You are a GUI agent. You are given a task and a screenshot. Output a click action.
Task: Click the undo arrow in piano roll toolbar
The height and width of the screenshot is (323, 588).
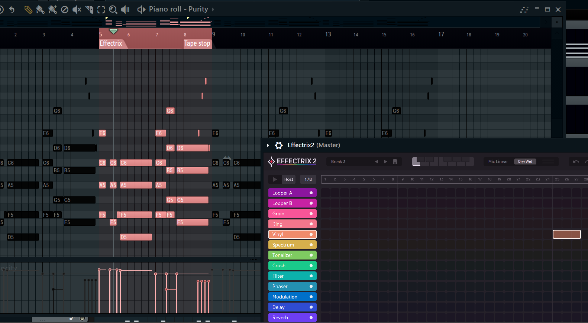coord(12,9)
